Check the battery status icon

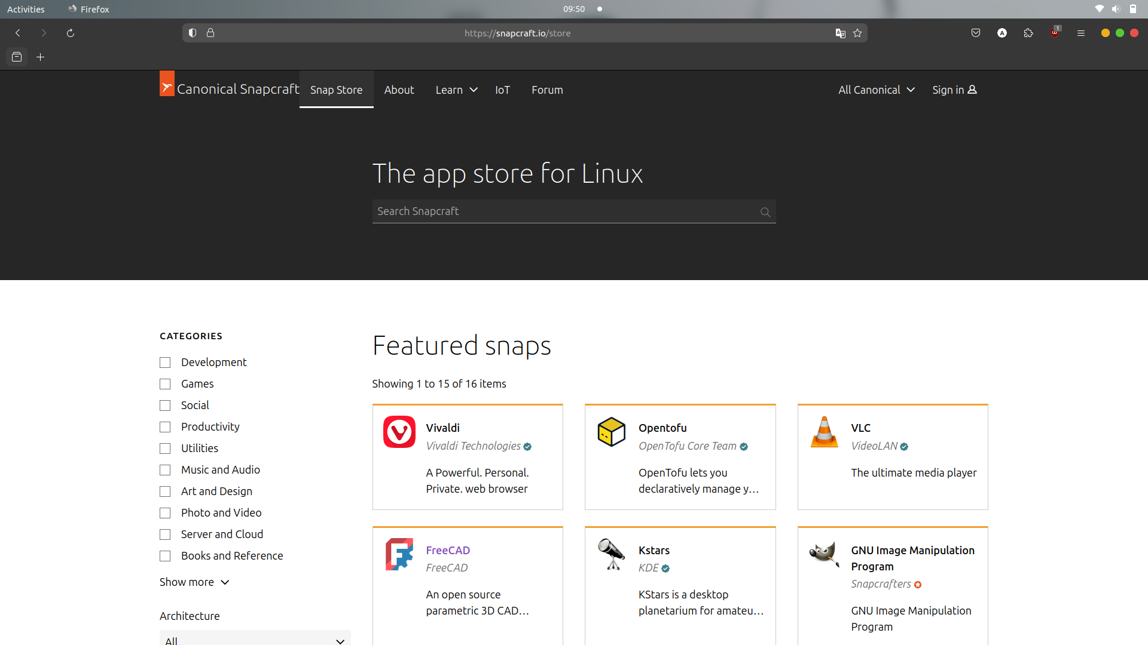(x=1133, y=9)
